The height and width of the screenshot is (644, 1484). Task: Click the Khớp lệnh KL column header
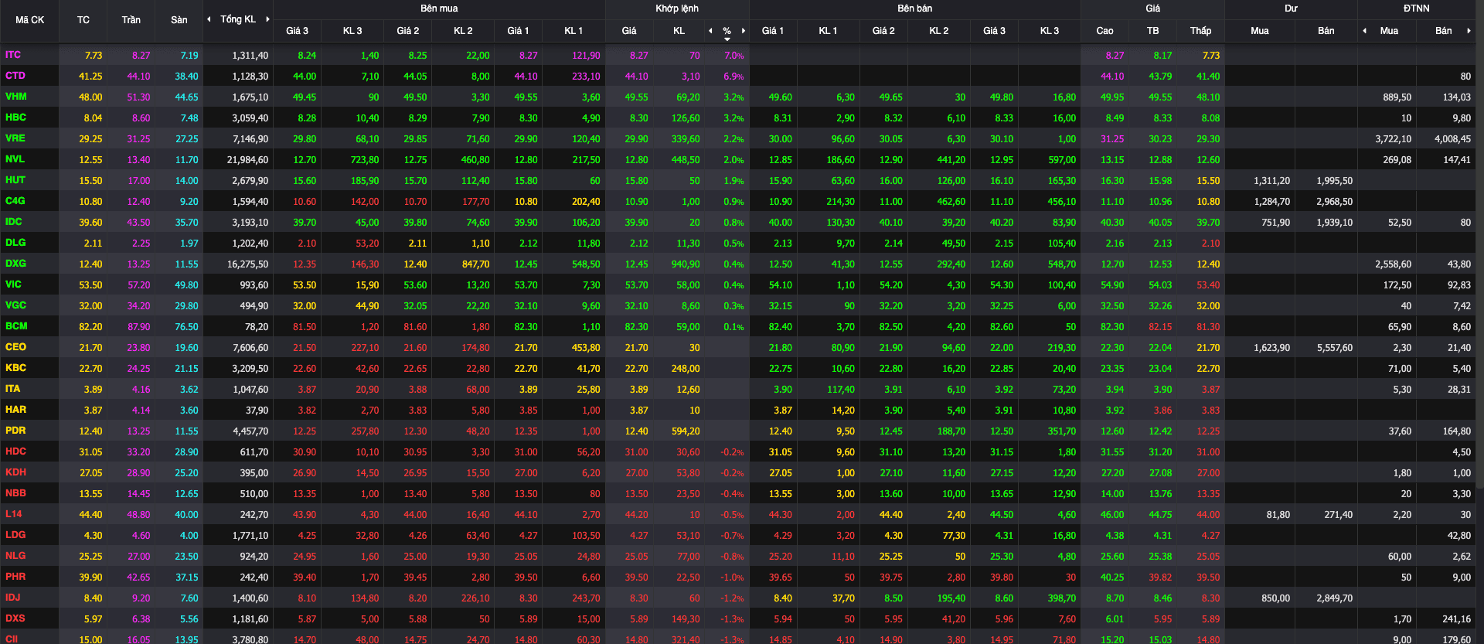coord(679,31)
